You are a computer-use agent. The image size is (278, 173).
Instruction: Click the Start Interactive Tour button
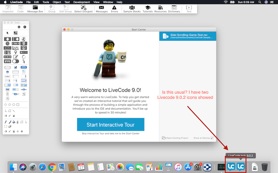tap(111, 124)
